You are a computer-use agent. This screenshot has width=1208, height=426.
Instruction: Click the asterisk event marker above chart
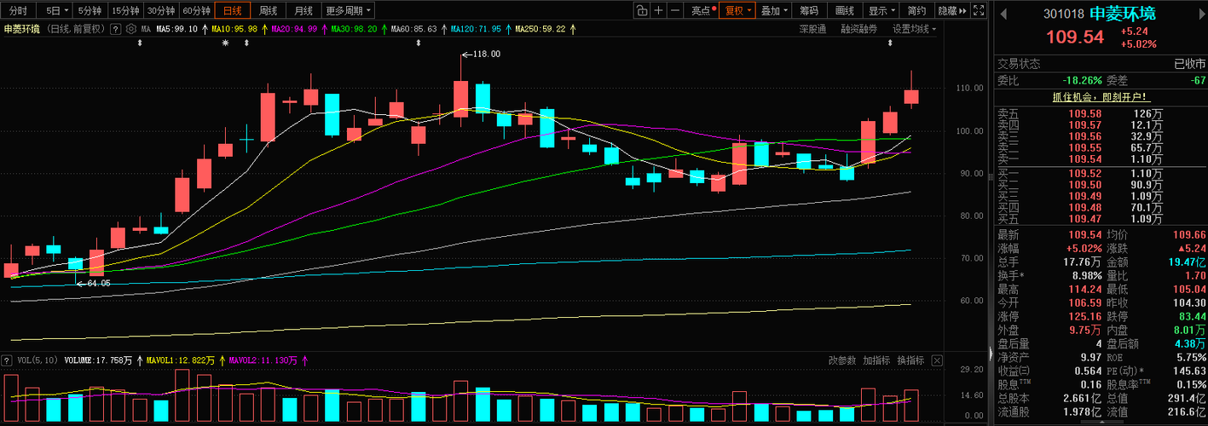(x=225, y=43)
